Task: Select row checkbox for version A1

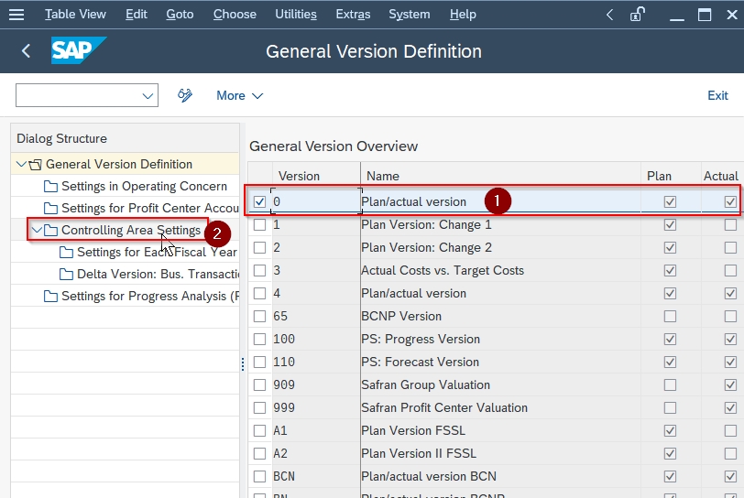Action: tap(259, 430)
